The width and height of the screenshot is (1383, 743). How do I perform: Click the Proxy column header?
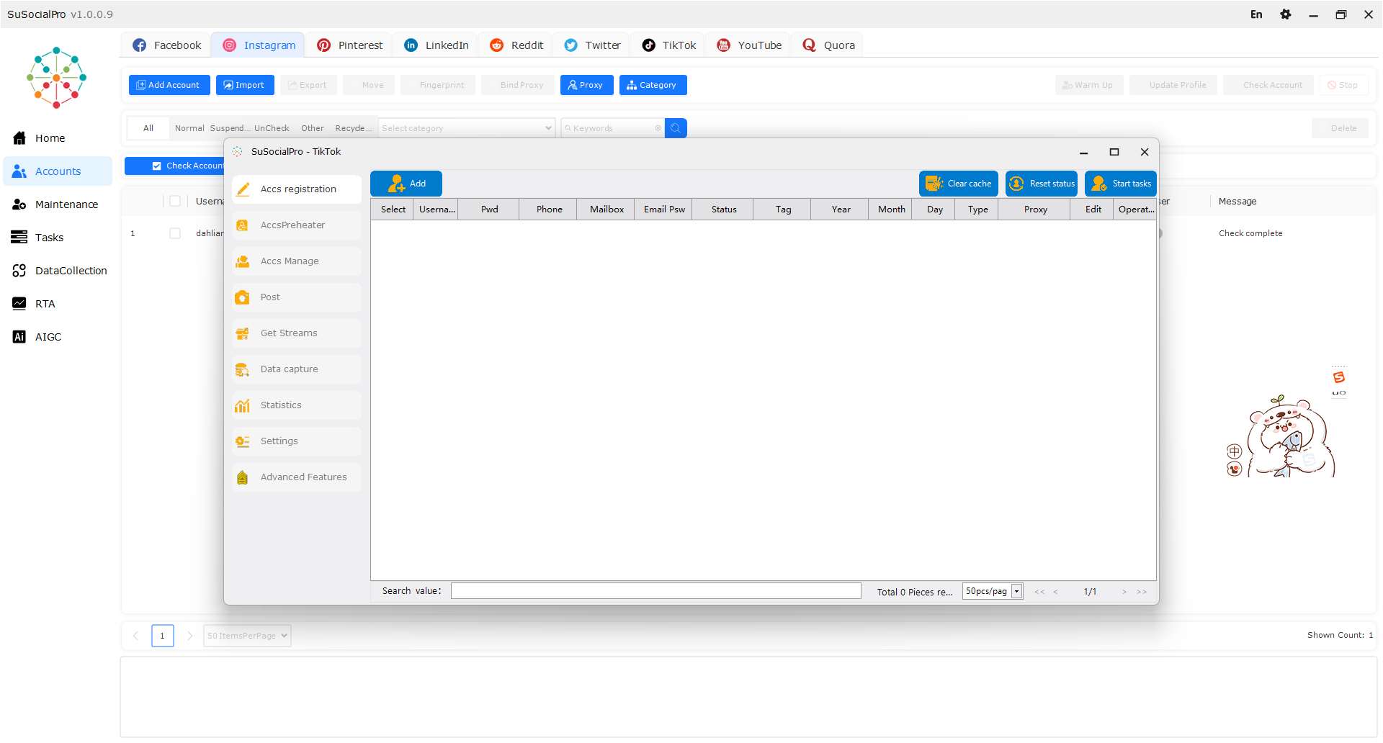click(1035, 210)
